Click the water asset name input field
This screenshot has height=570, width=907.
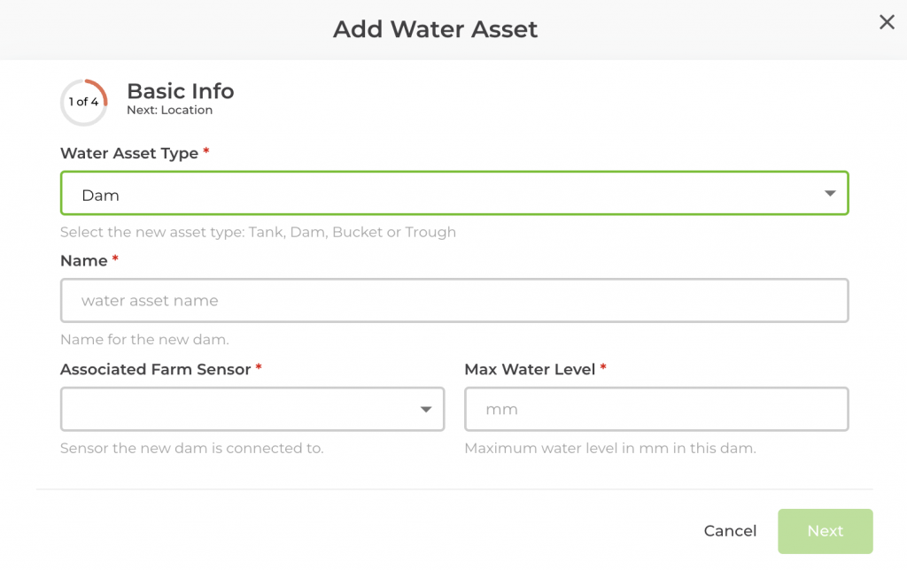coord(453,301)
